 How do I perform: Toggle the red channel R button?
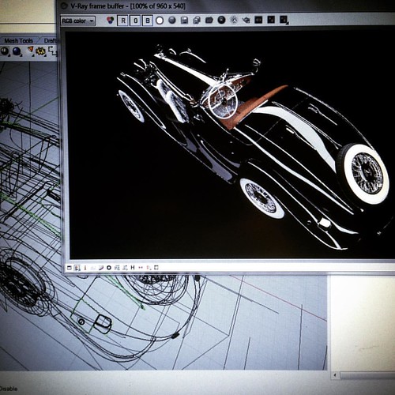[123, 21]
